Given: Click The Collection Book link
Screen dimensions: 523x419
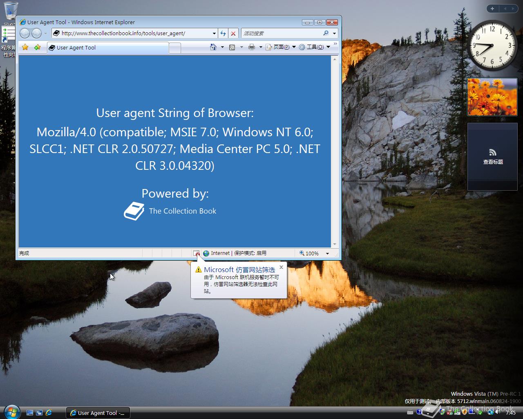Looking at the screenshot, I should coord(183,211).
